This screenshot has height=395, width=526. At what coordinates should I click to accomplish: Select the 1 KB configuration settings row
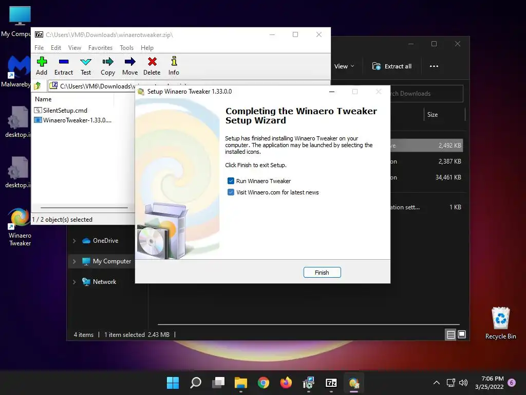tap(426, 207)
